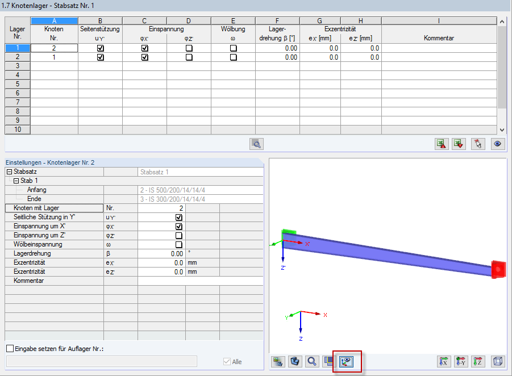Edit Knoten mit Lager Nr. value 2
The image size is (512, 376).
tap(161, 208)
